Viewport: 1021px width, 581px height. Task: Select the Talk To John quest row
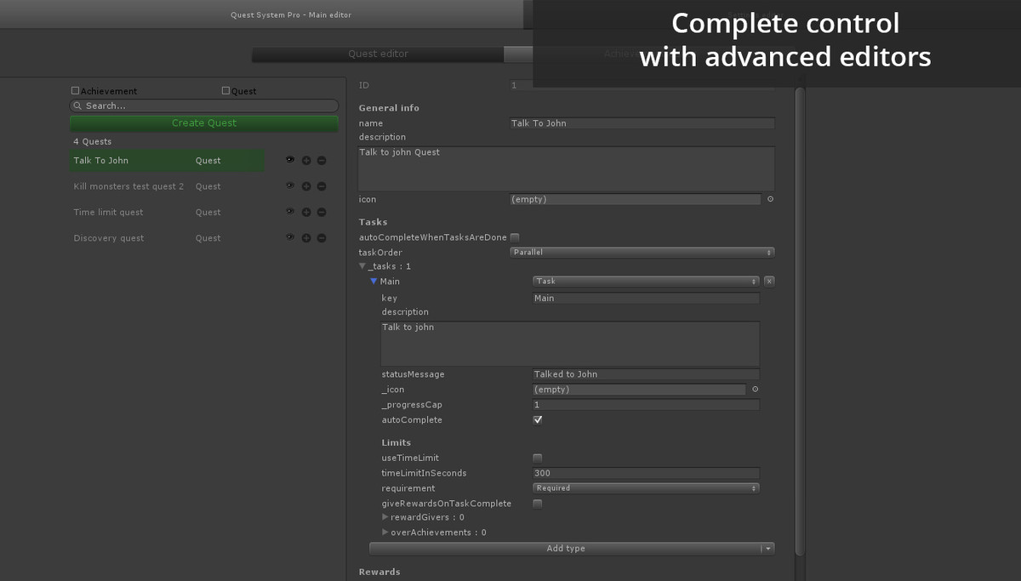point(168,161)
